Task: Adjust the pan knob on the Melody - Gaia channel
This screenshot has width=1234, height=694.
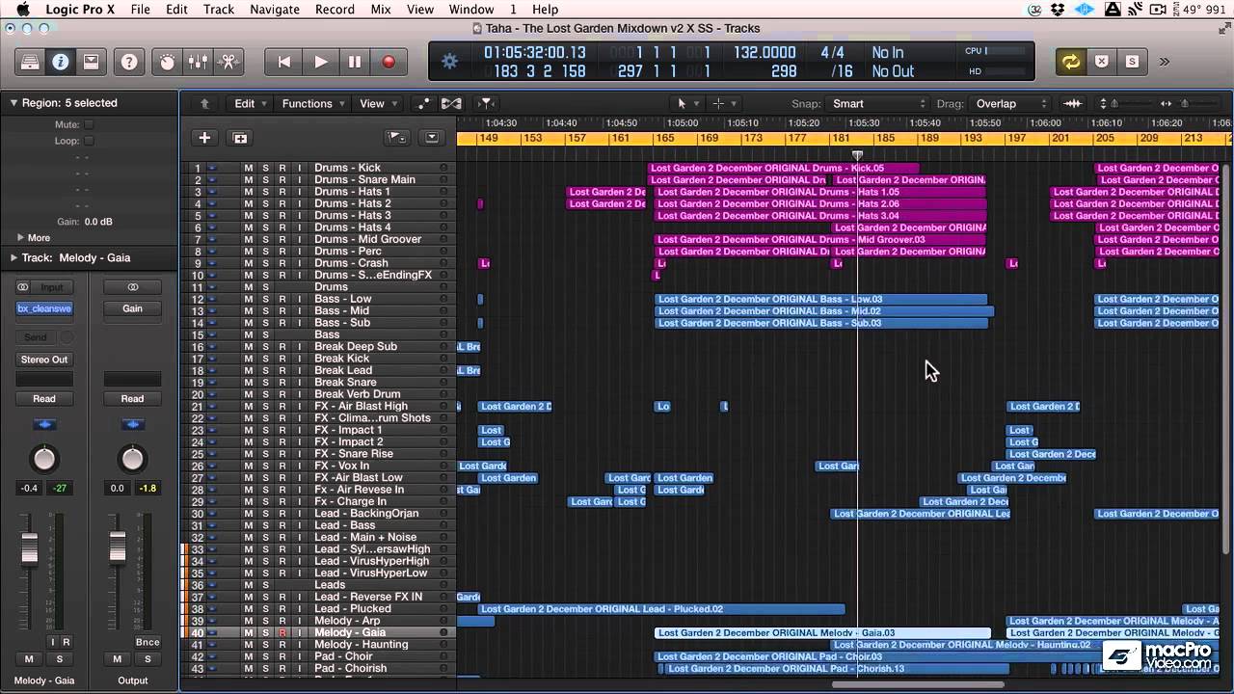Action: click(44, 460)
